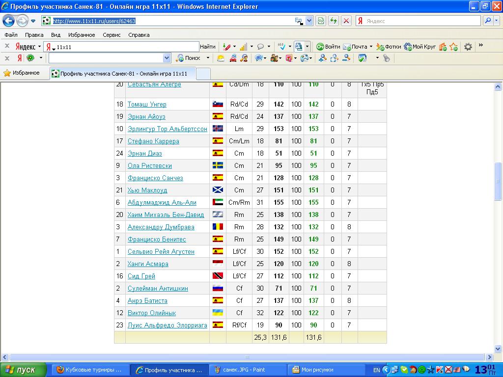Refresh the page with the green arrows icon
This screenshot has width=503, height=377.
pyautogui.click(x=334, y=21)
